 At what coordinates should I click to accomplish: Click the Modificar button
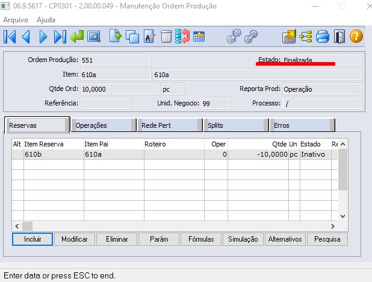coord(75,239)
